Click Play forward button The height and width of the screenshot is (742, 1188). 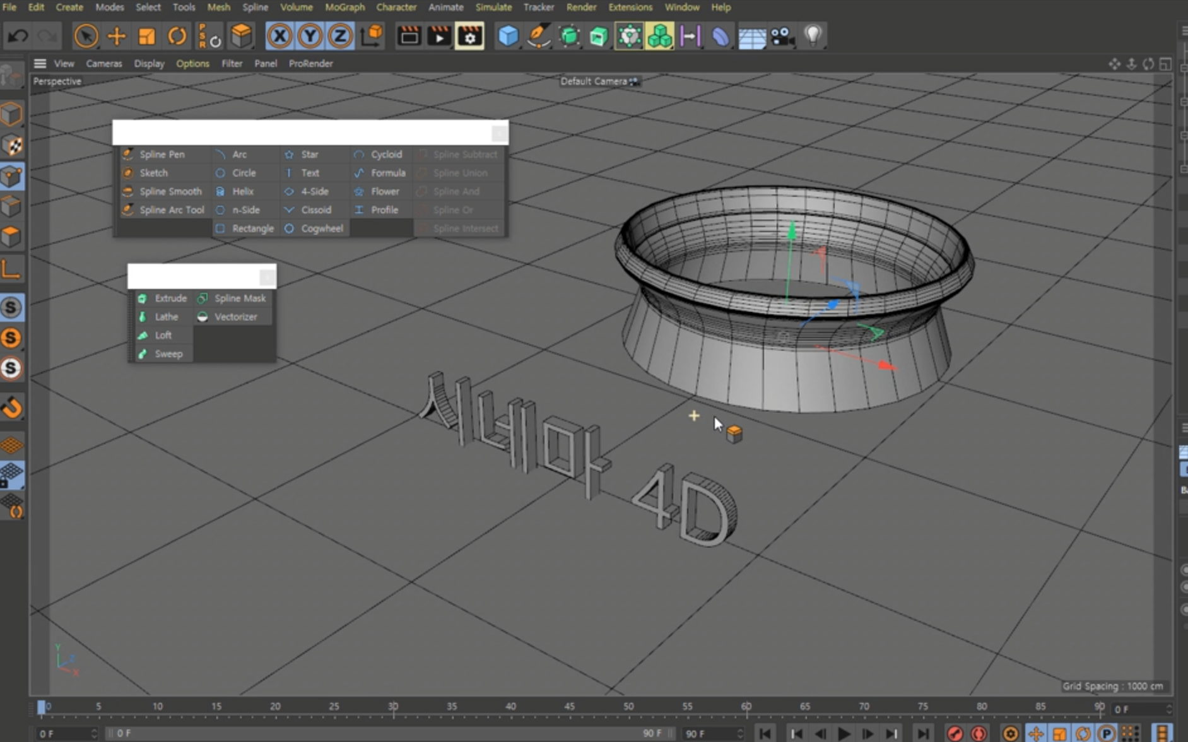click(844, 733)
